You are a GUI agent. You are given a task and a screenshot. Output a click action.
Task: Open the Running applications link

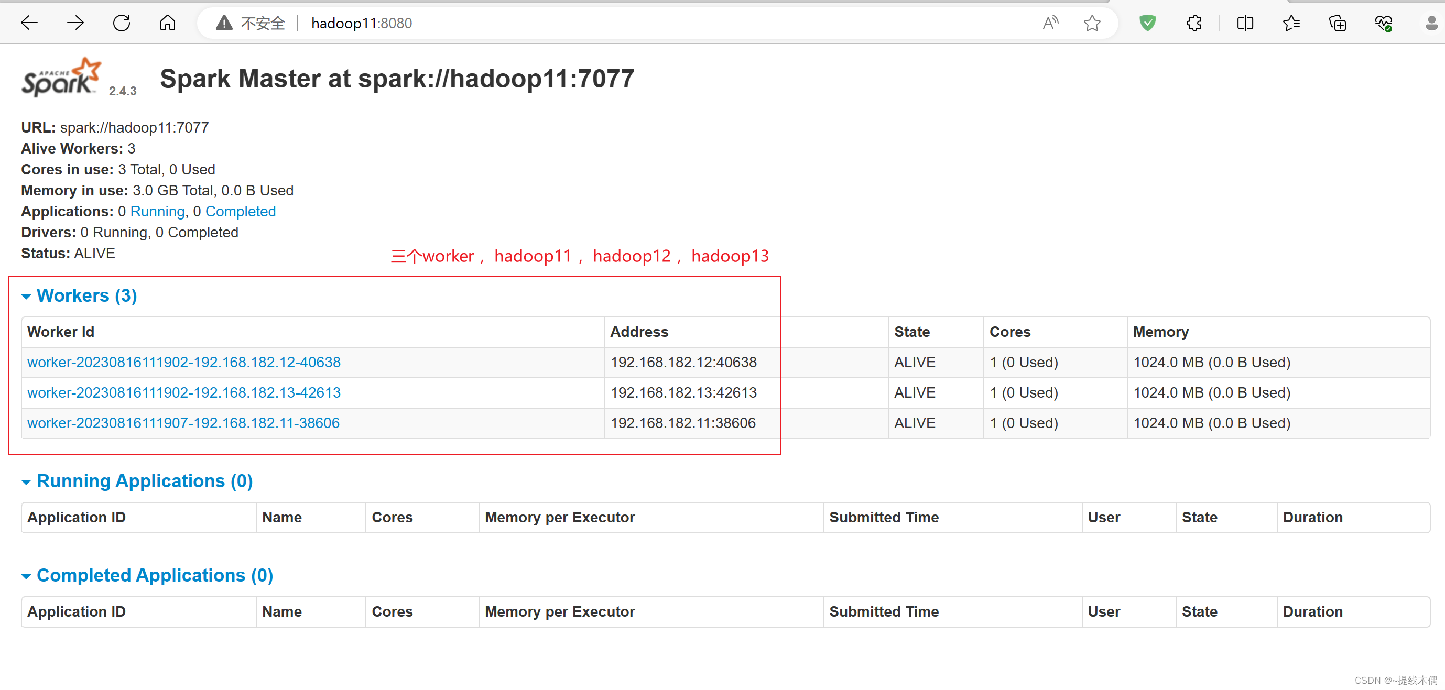(x=158, y=211)
